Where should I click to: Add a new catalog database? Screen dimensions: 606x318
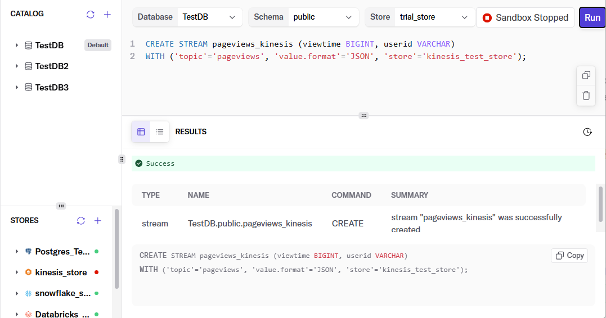[107, 14]
